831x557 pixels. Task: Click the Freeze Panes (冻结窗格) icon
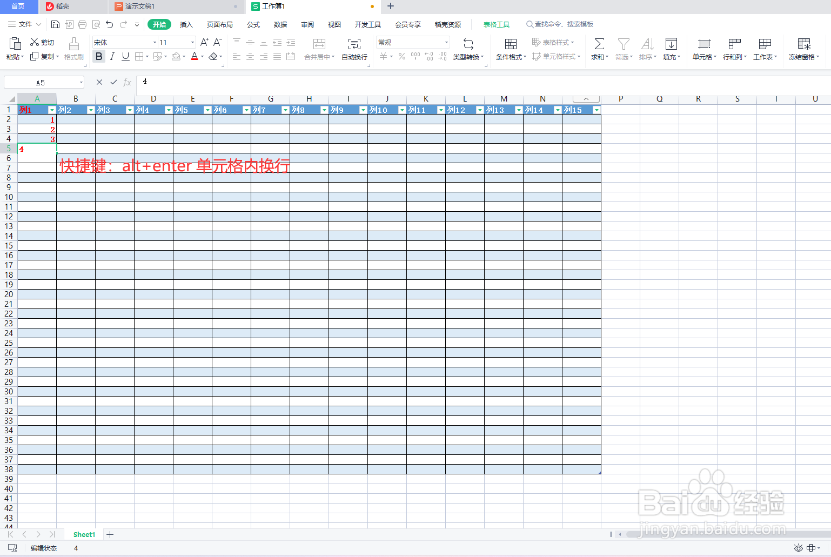804,44
